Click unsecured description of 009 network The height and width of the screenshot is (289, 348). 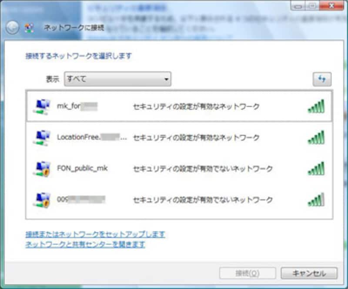coord(203,200)
